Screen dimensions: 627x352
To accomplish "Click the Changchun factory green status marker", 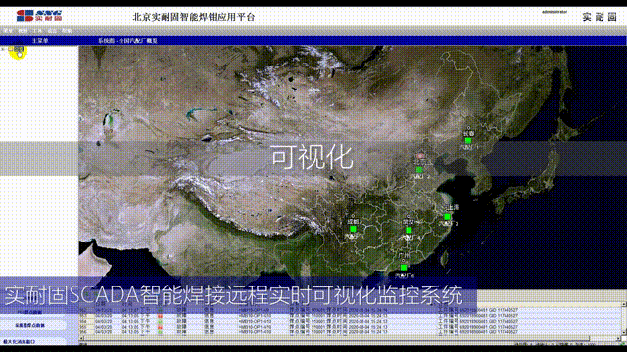I will coord(468,141).
